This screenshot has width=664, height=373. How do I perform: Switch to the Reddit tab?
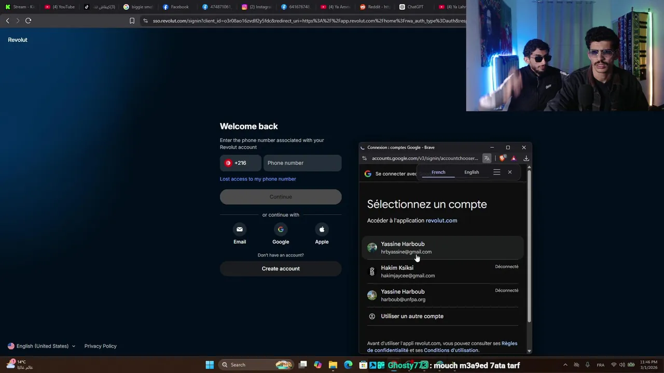(x=375, y=7)
